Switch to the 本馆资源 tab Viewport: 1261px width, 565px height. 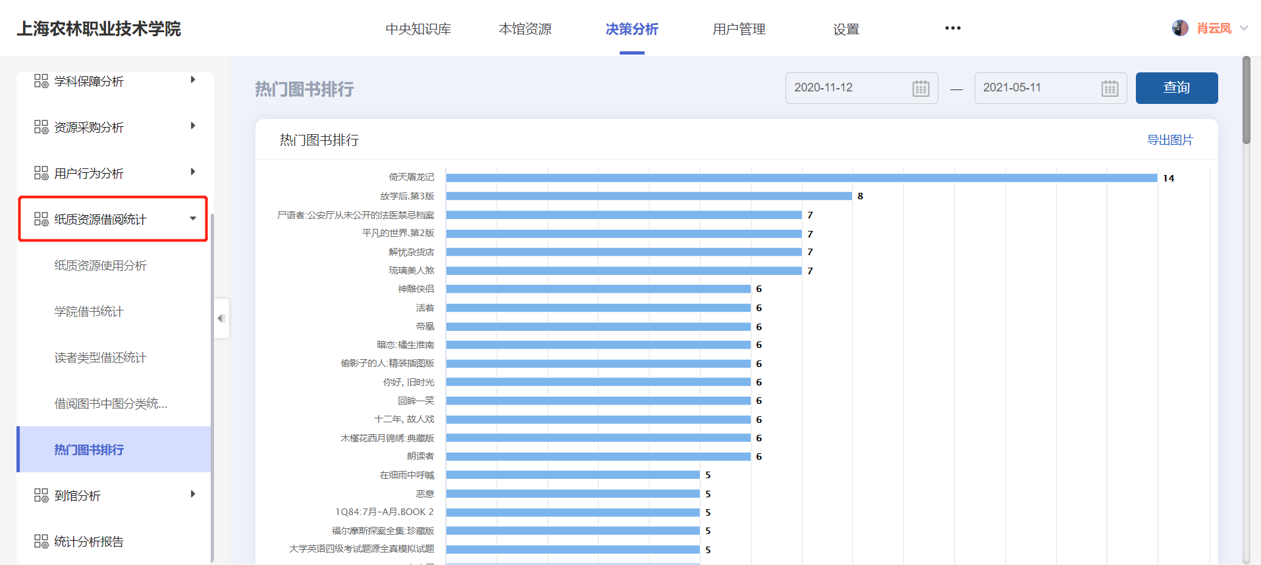525,29
